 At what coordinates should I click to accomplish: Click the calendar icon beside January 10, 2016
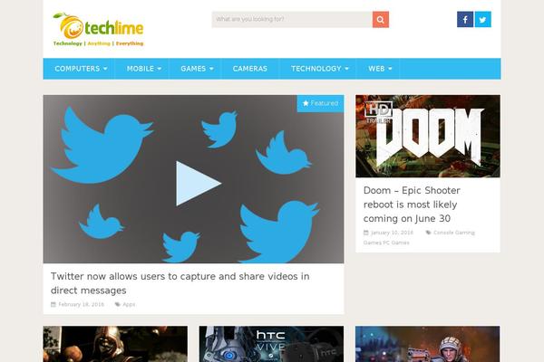366,233
